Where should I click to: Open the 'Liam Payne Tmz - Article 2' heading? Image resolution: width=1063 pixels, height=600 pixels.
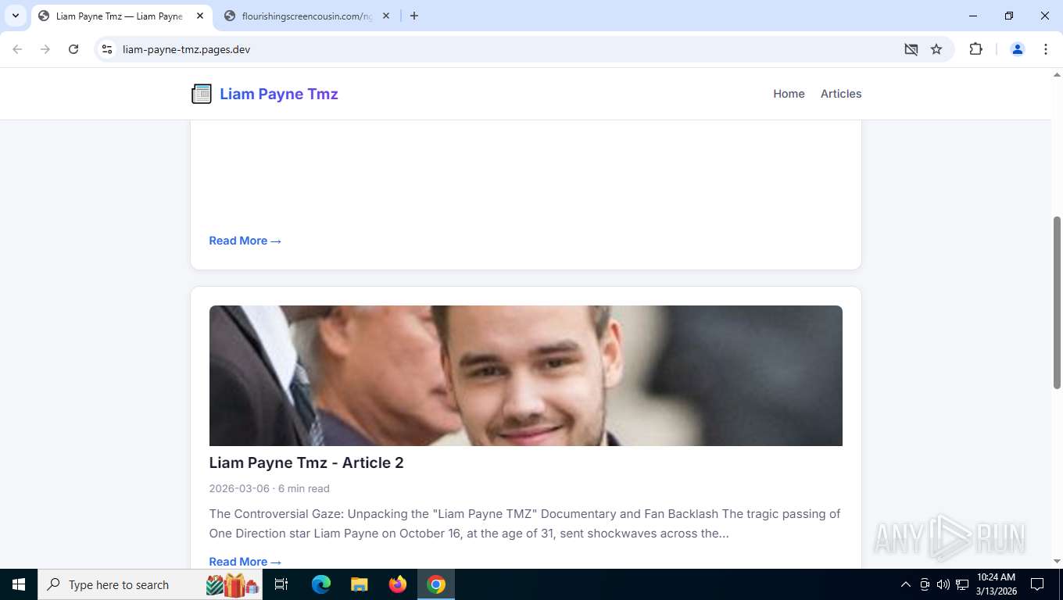coord(306,462)
